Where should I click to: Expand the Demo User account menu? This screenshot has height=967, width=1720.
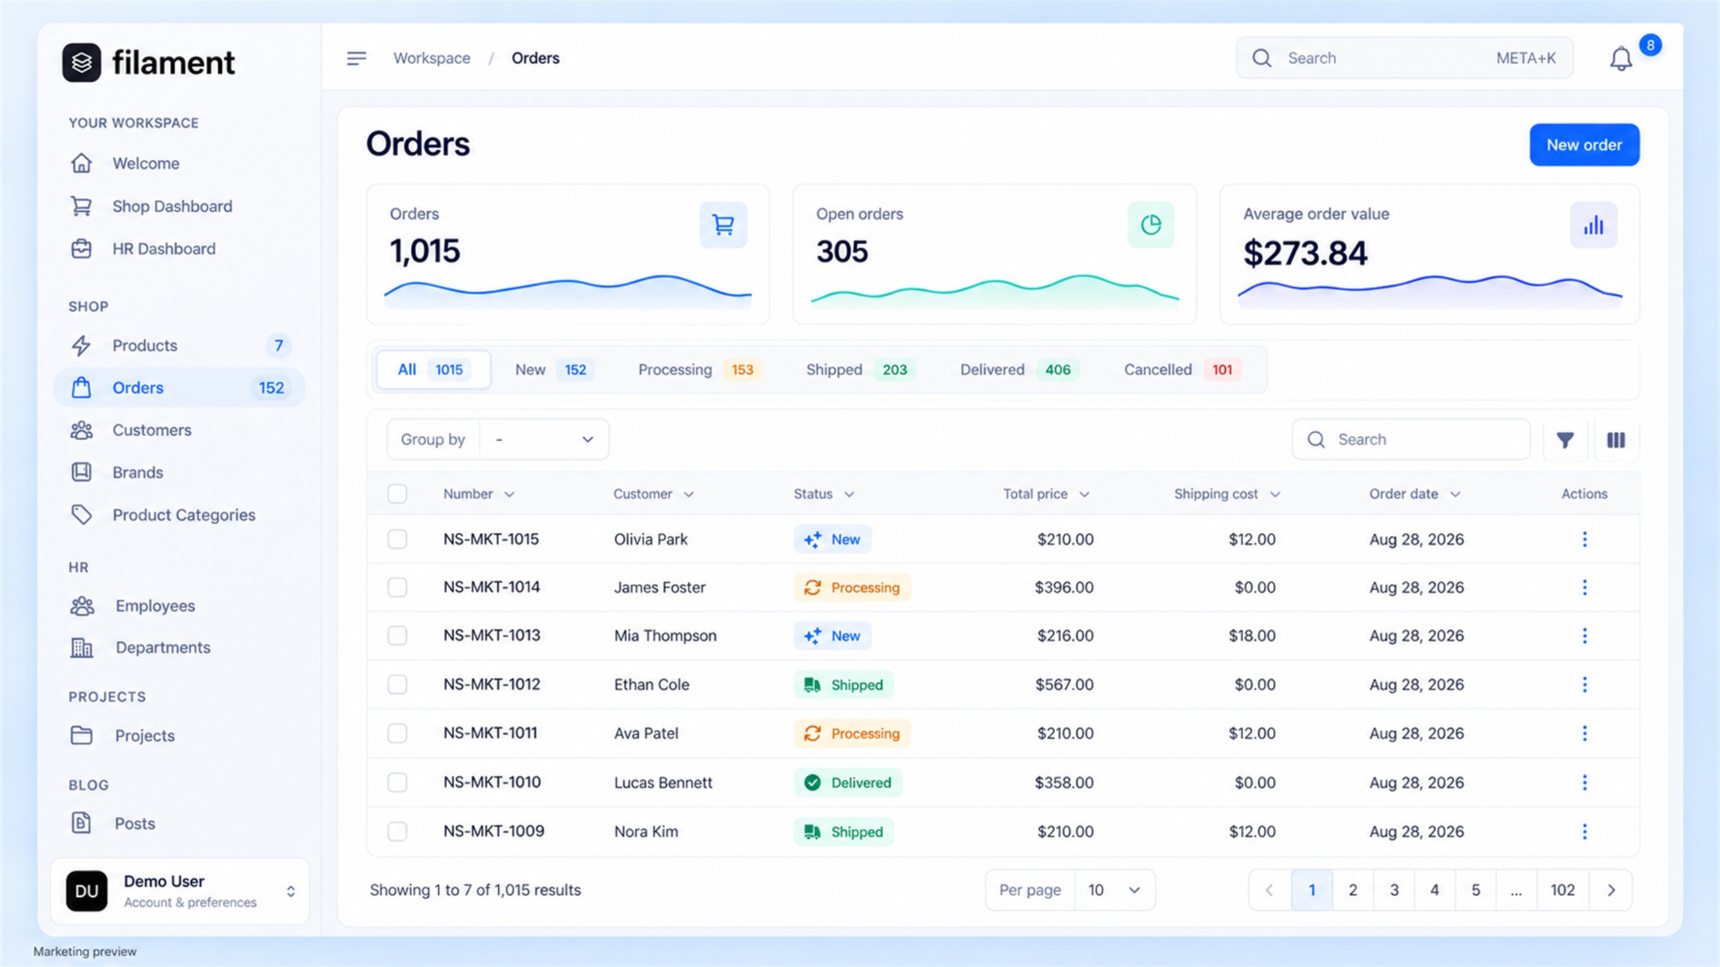coord(179,891)
